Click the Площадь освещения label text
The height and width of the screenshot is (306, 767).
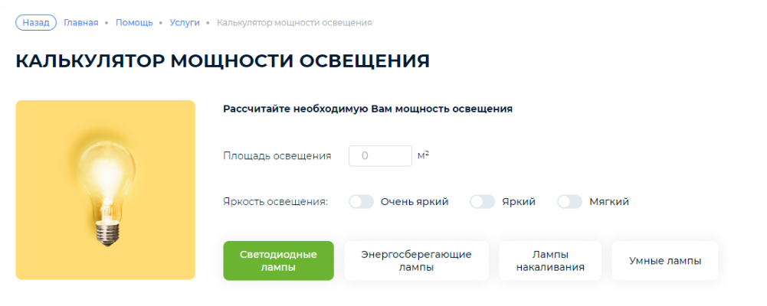pos(277,156)
